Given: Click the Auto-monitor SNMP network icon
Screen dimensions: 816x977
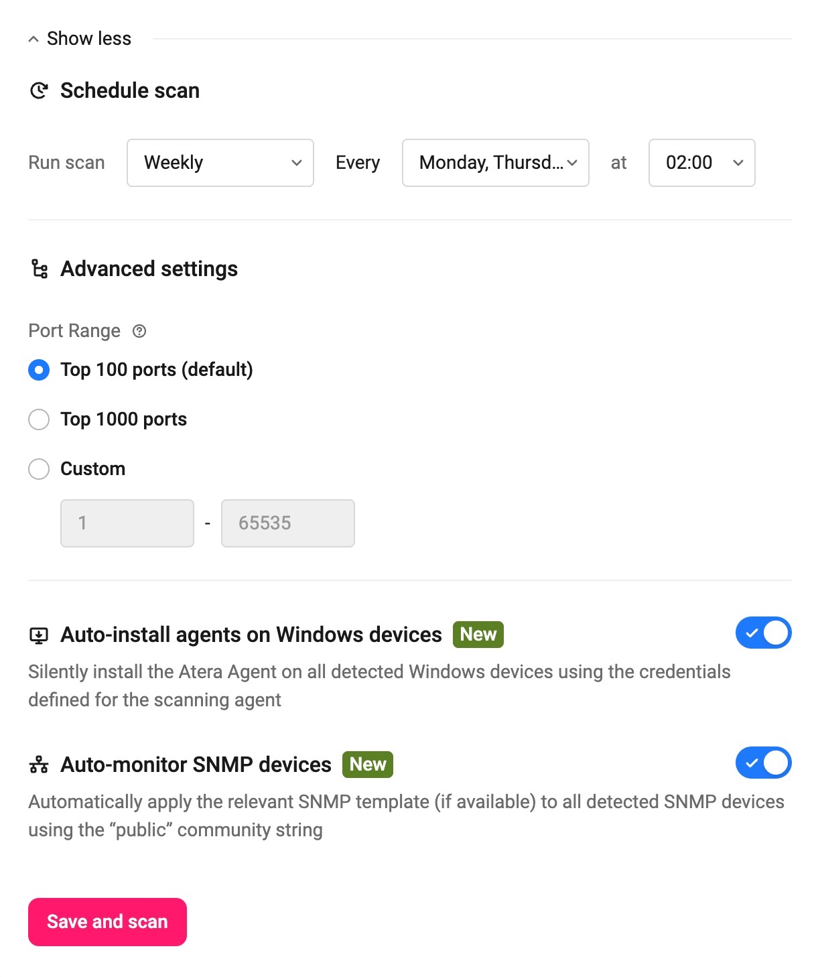Looking at the screenshot, I should (39, 765).
